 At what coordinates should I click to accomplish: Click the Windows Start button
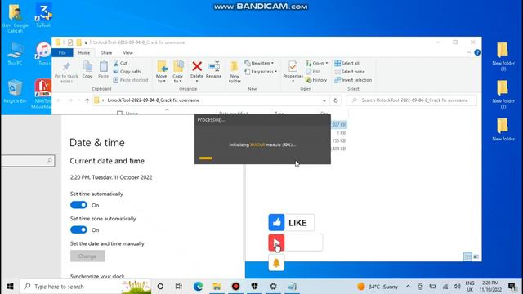10,287
